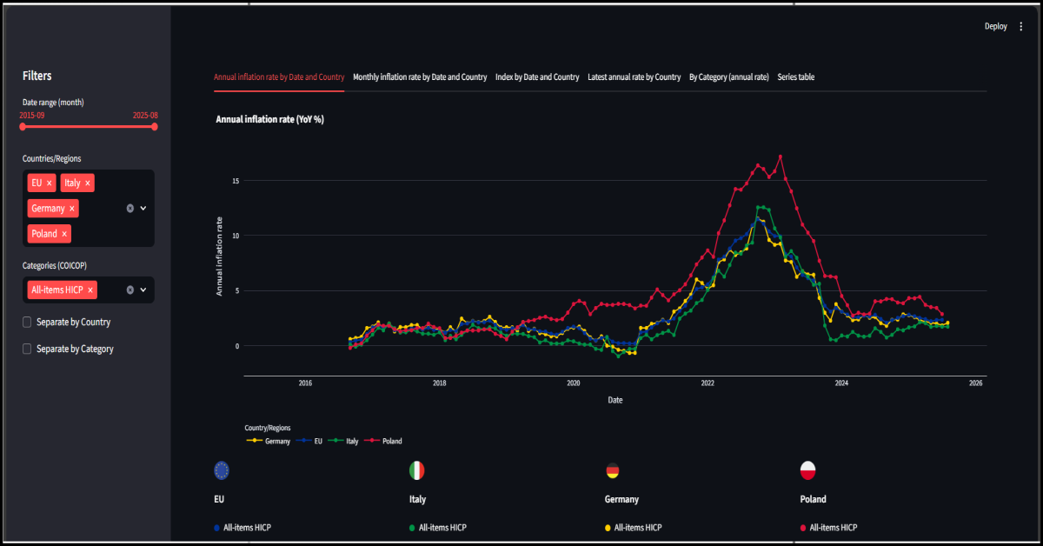This screenshot has height=546, width=1043.
Task: Click the Poland flag icon
Action: pyautogui.click(x=808, y=470)
